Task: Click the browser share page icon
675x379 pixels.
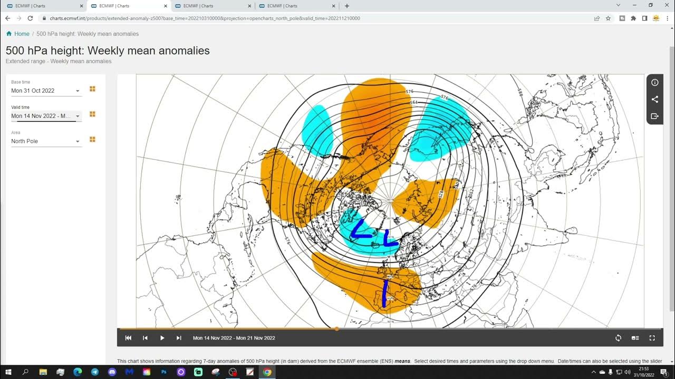Action: 597,18
